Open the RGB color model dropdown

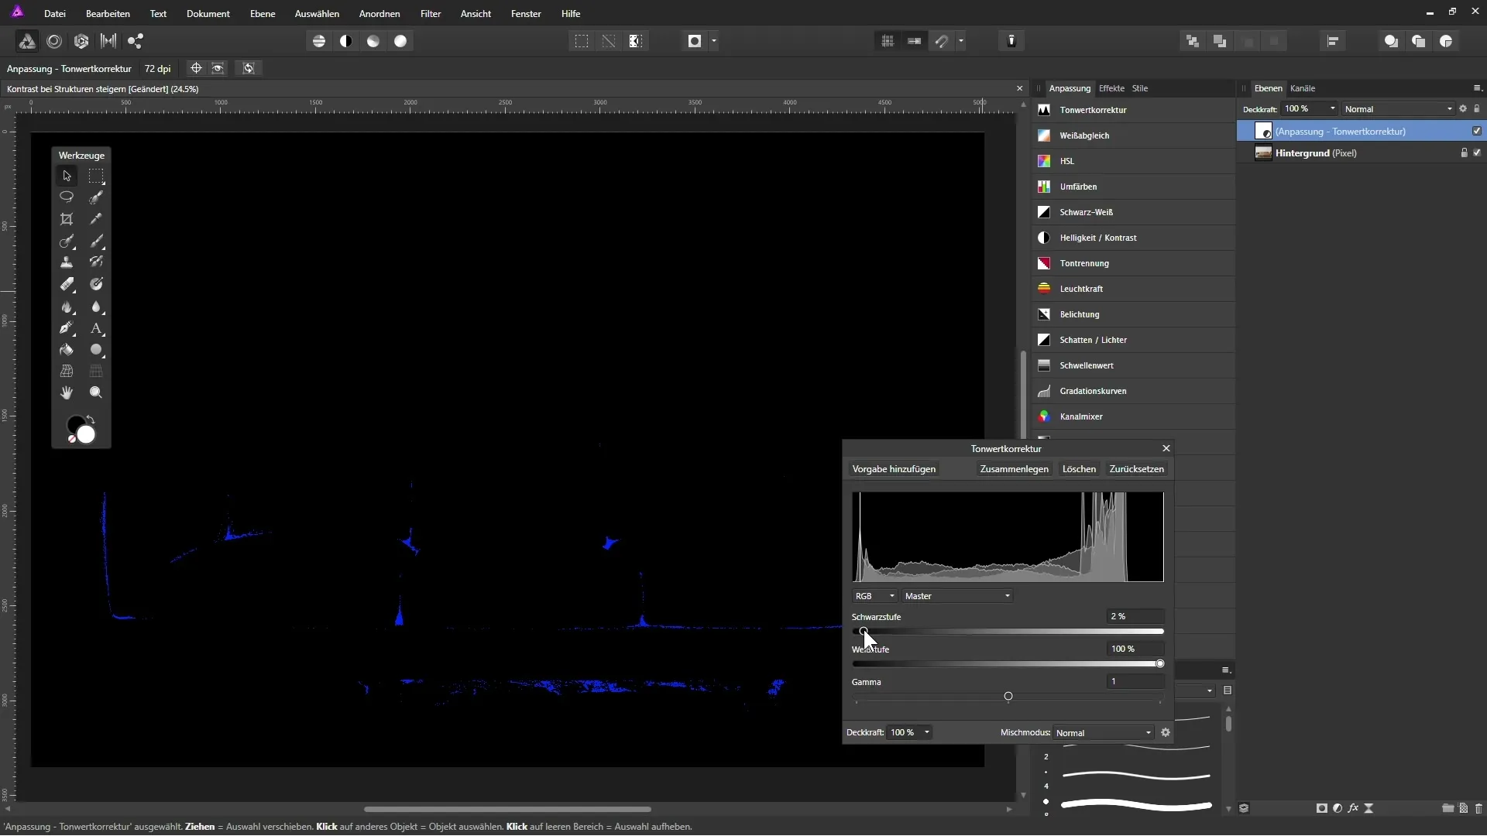(874, 596)
